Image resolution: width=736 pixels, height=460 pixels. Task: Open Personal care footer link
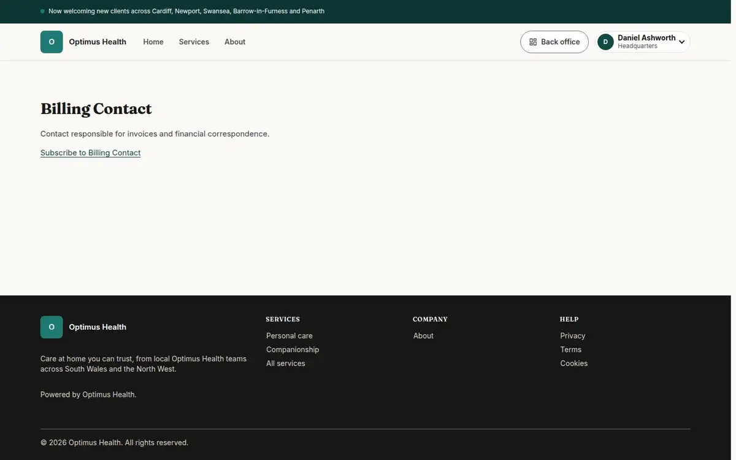[x=289, y=335]
